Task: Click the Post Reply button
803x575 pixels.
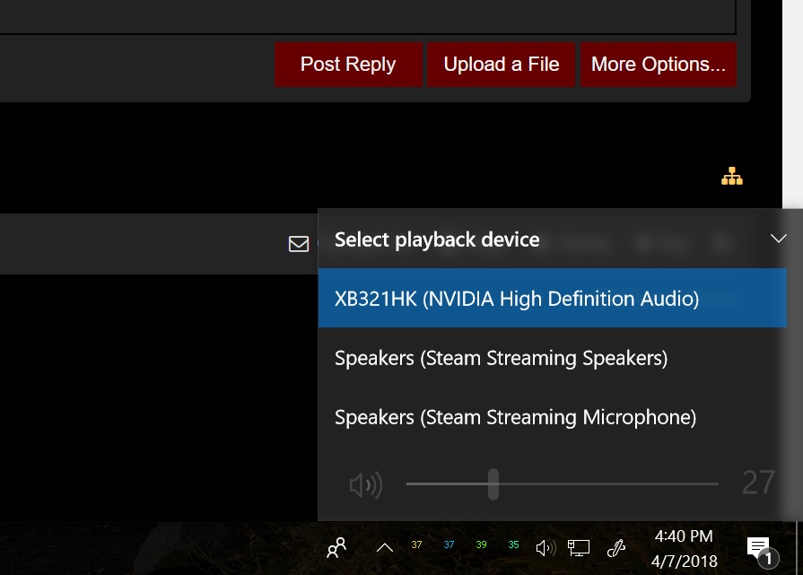Action: (348, 65)
